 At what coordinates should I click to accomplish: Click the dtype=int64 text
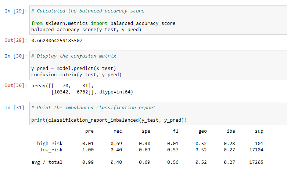(x=115, y=92)
